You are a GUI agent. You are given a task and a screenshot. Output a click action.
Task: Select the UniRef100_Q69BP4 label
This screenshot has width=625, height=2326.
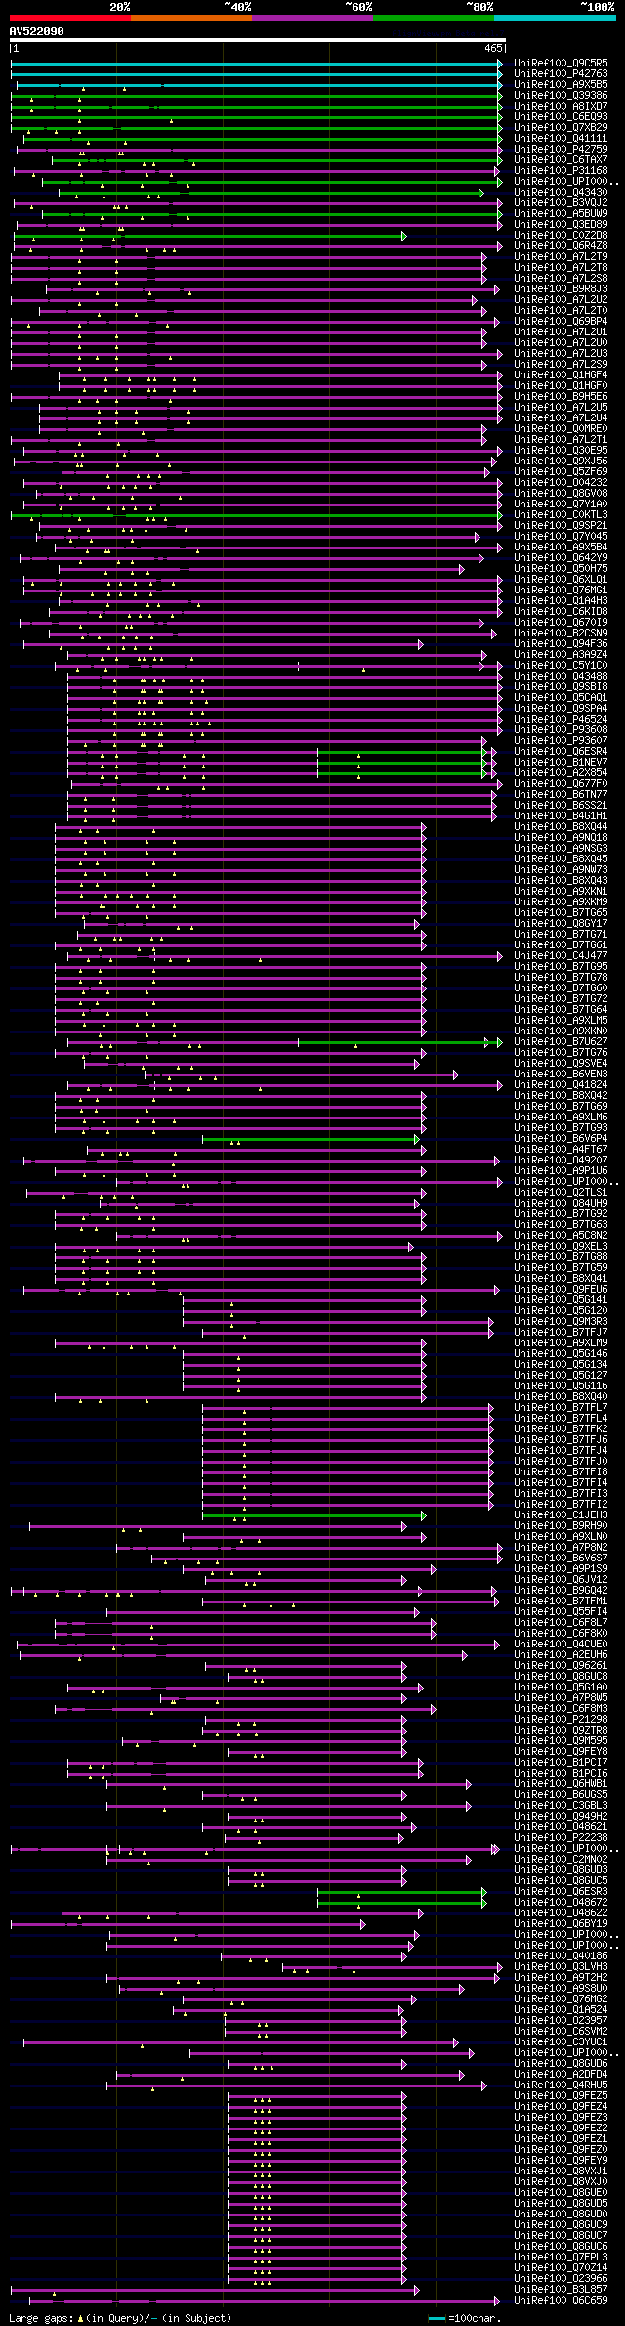(x=561, y=321)
